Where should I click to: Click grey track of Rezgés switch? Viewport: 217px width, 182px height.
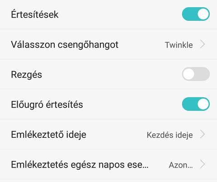tap(202, 74)
